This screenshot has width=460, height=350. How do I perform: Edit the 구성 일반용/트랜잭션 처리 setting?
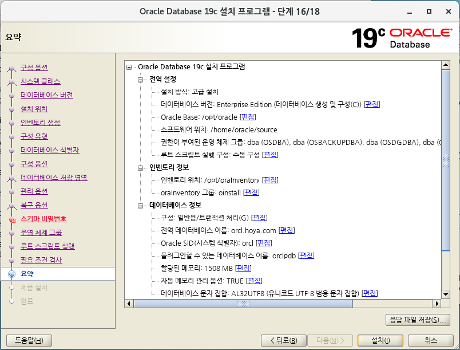[x=259, y=218]
